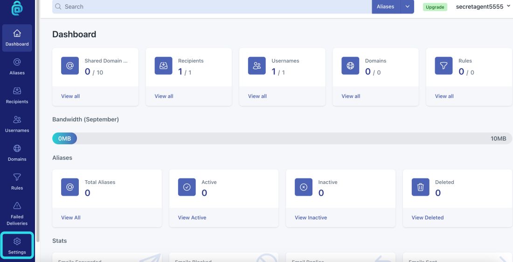Viewport: 513px width, 262px height.
Task: Expand the search filter chevron dropdown
Action: point(407,7)
